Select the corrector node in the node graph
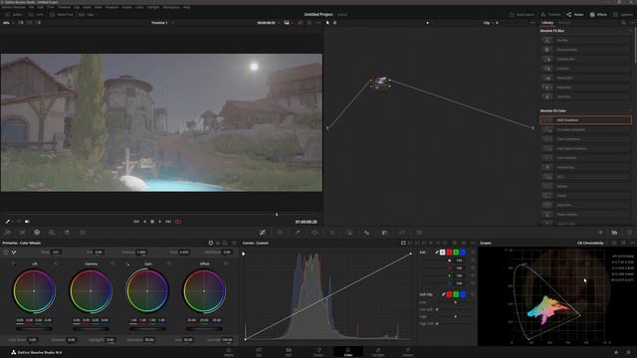Viewport: 637px width, 358px height. (x=380, y=82)
